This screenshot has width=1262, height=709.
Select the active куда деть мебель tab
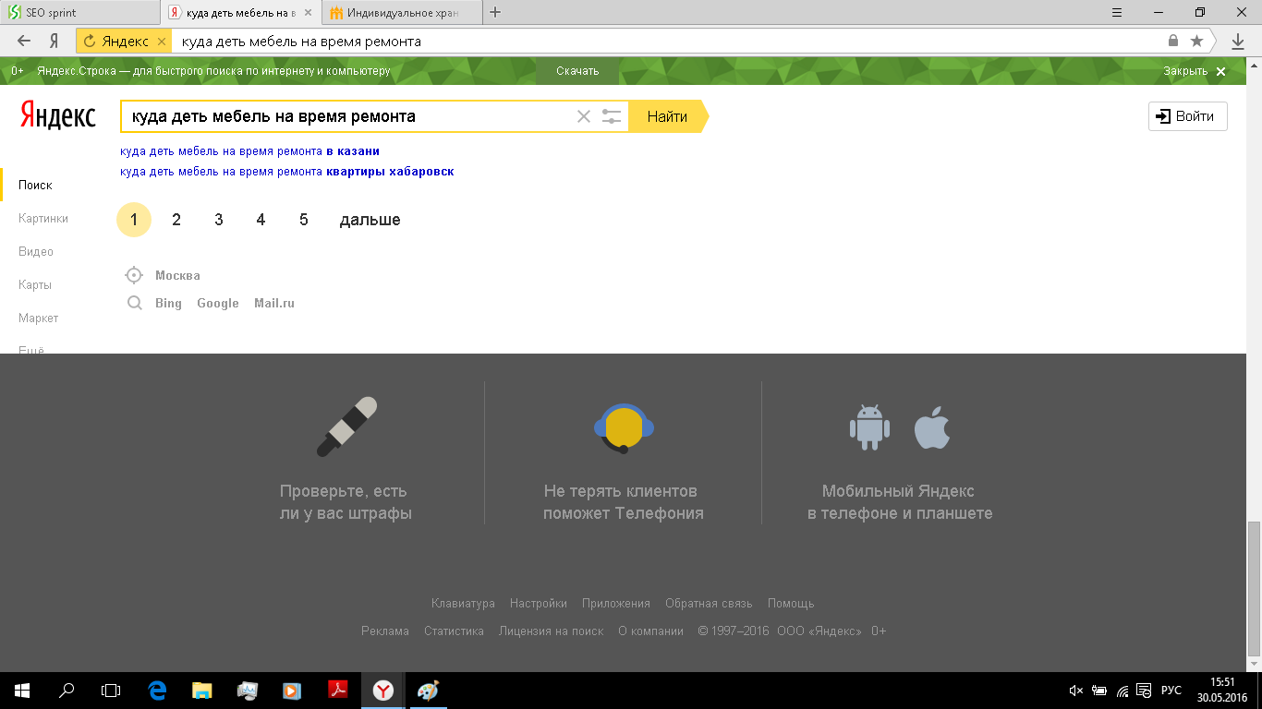click(x=241, y=13)
